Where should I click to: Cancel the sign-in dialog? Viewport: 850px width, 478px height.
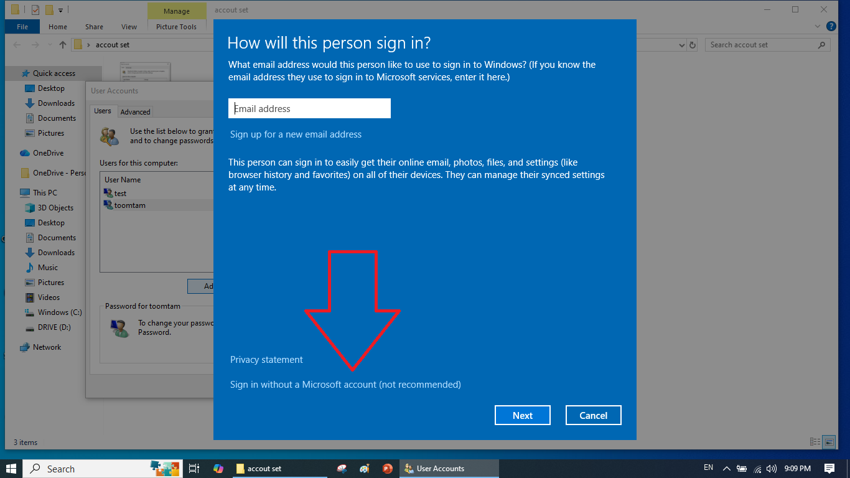594,415
